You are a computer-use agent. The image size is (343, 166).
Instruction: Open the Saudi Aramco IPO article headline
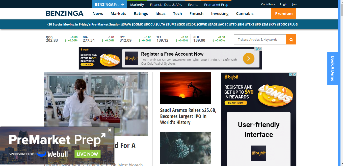click(188, 116)
